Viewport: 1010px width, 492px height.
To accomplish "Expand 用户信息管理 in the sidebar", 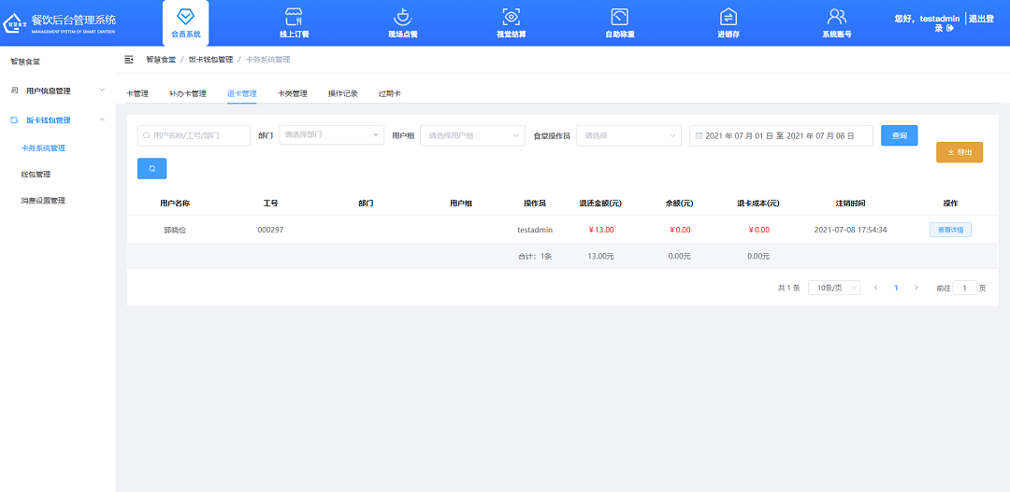I will coord(57,91).
